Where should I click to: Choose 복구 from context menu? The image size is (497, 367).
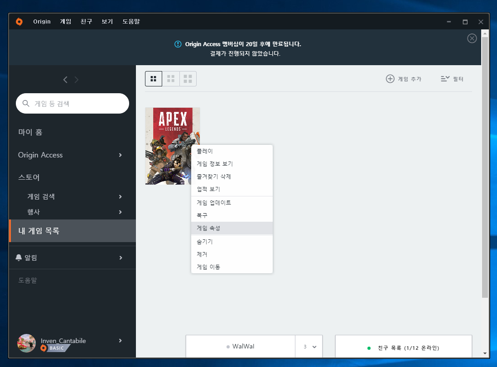(232, 215)
